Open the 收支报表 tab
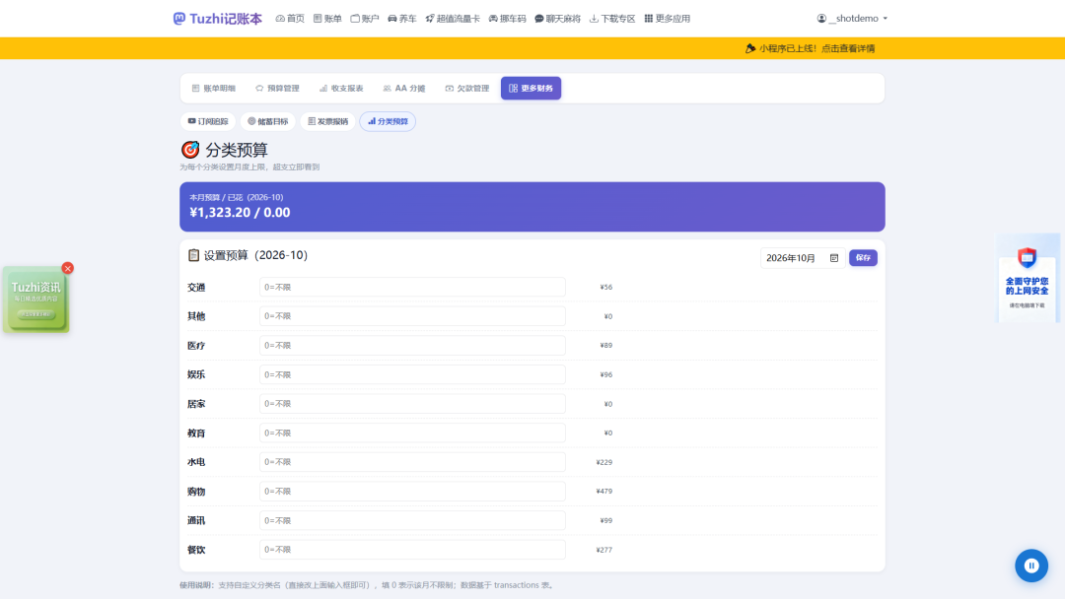 pos(341,89)
